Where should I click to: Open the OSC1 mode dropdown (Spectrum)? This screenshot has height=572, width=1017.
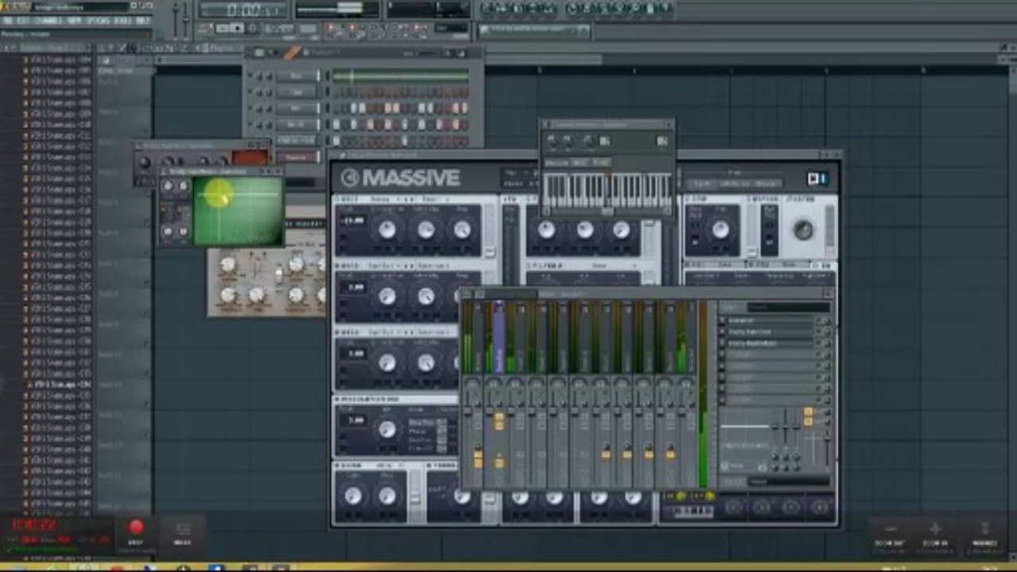coord(434,198)
